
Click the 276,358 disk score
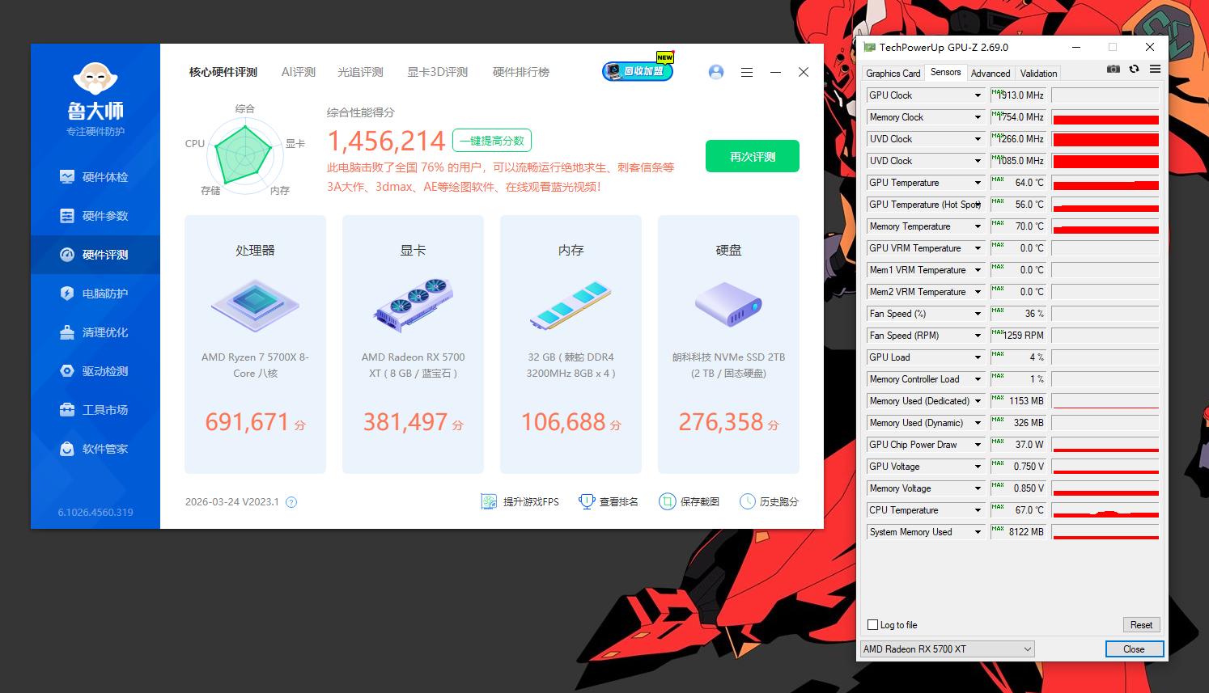tap(720, 421)
